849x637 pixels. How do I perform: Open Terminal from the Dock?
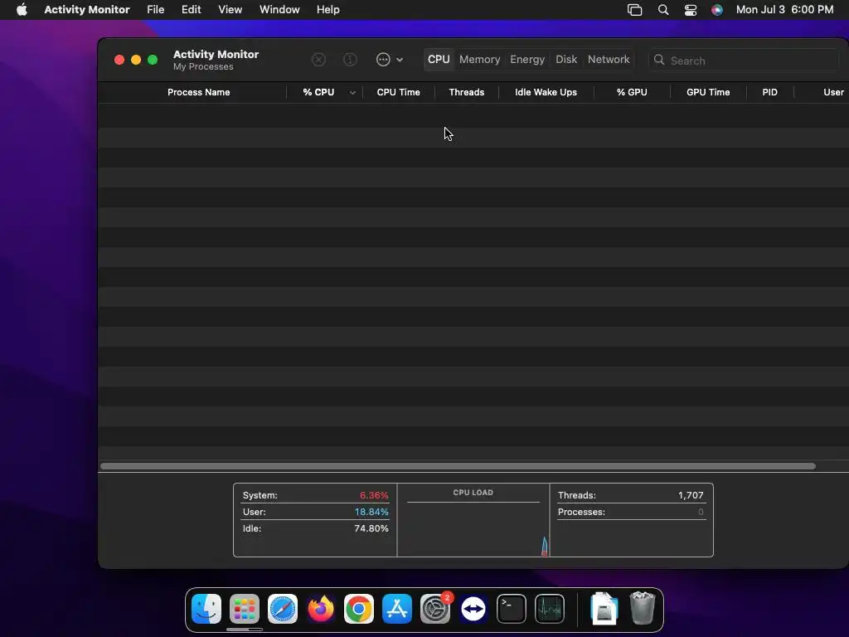[x=511, y=609]
